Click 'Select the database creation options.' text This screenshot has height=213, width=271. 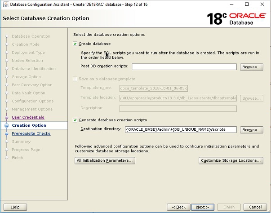pos(109,35)
